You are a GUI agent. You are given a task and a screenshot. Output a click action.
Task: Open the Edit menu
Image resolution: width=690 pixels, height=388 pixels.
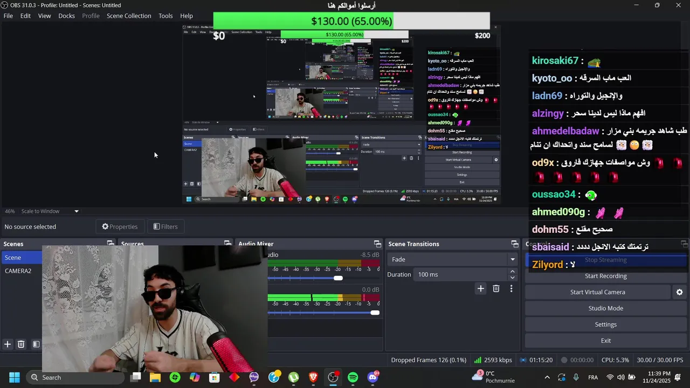click(x=25, y=16)
